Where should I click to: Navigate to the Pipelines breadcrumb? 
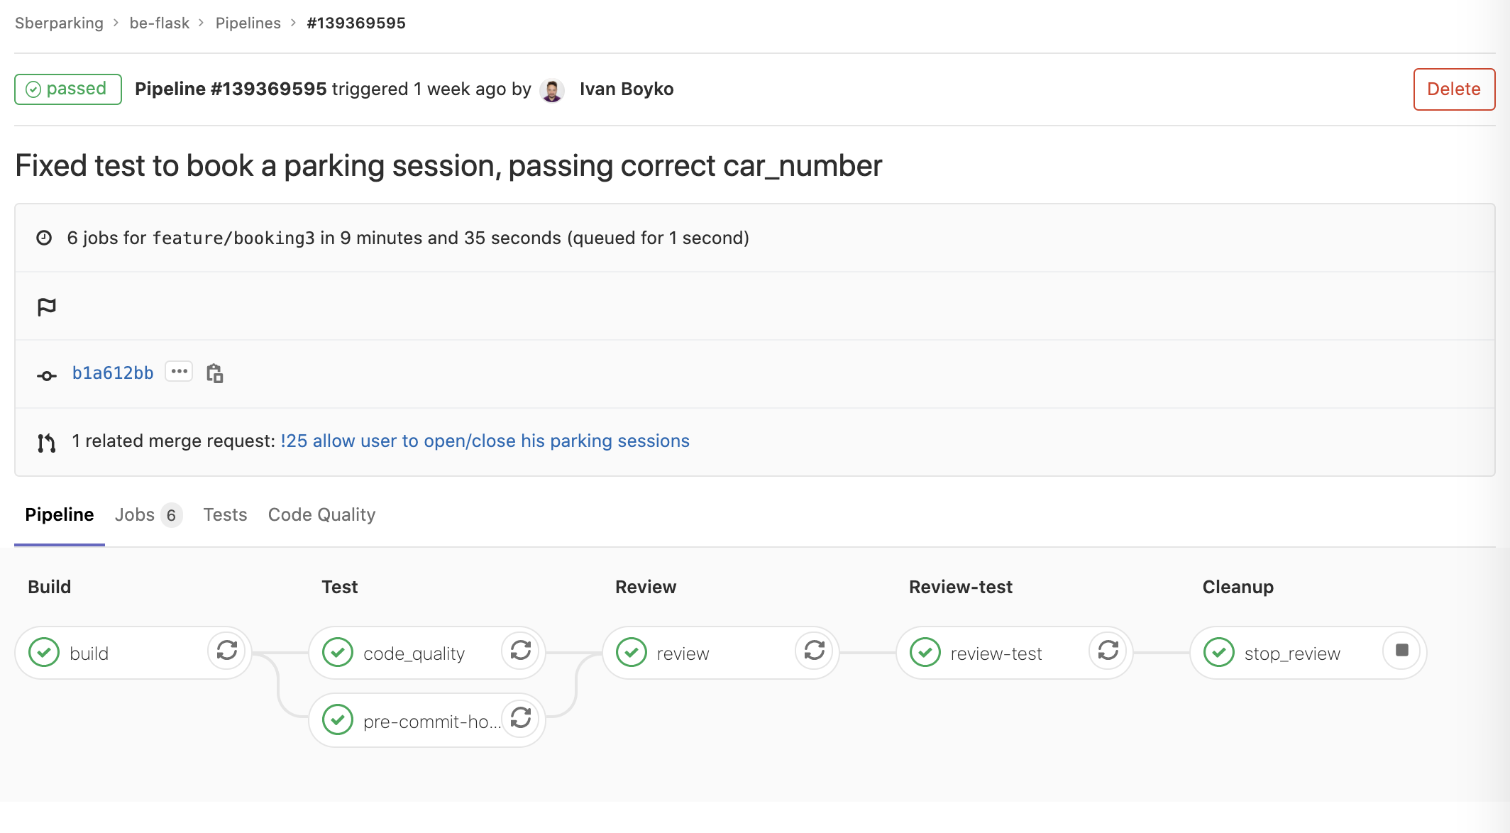(248, 23)
